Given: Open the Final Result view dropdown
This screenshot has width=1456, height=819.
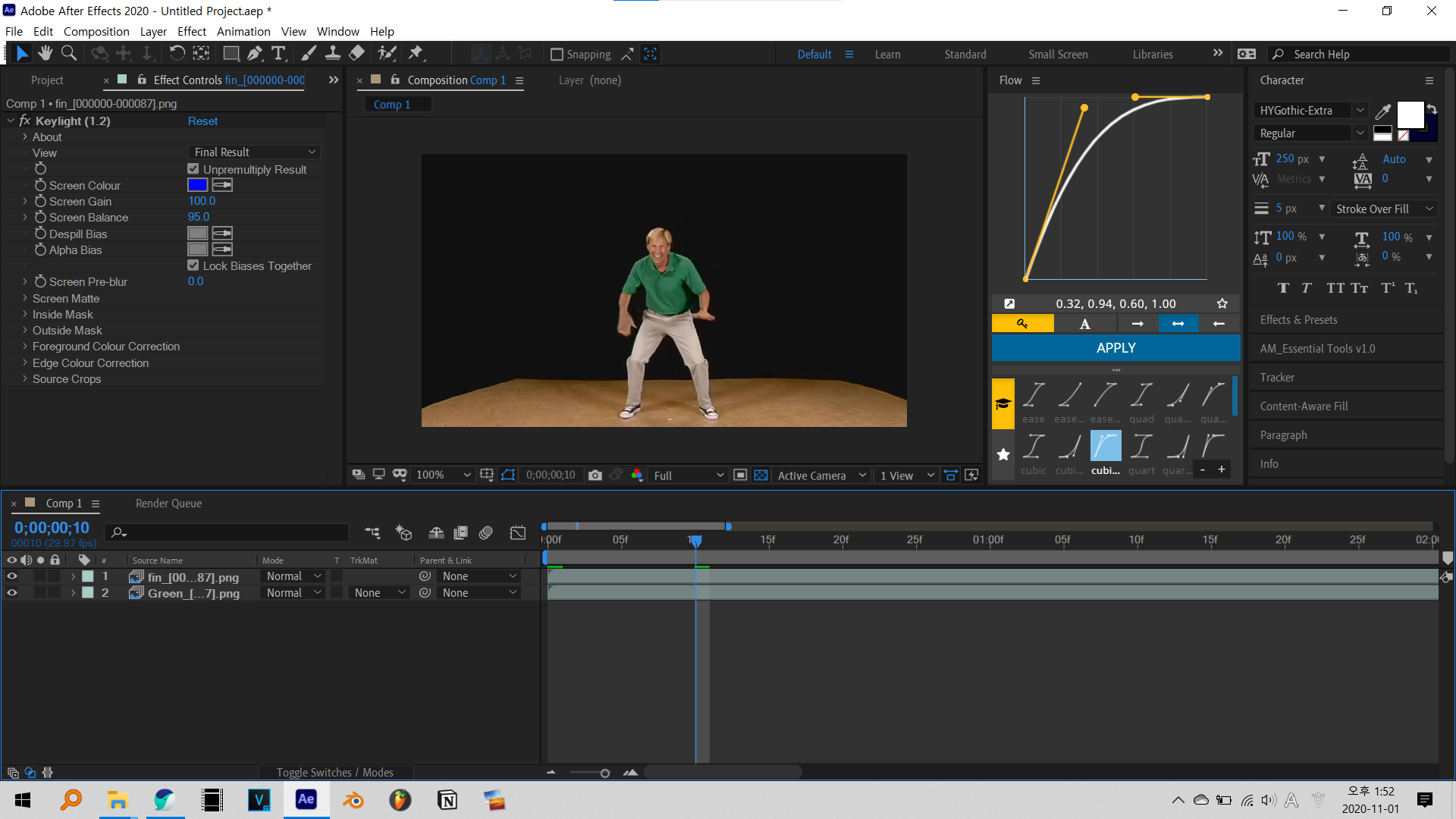Looking at the screenshot, I should 254,152.
